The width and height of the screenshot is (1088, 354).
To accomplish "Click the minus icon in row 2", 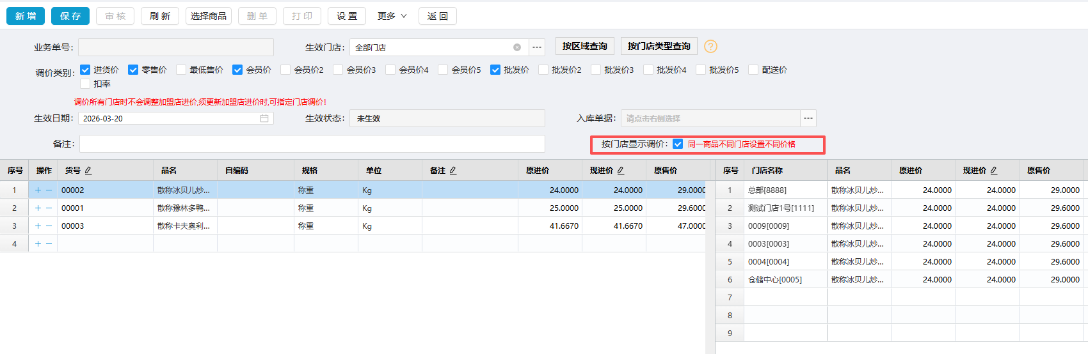I will pos(49,208).
